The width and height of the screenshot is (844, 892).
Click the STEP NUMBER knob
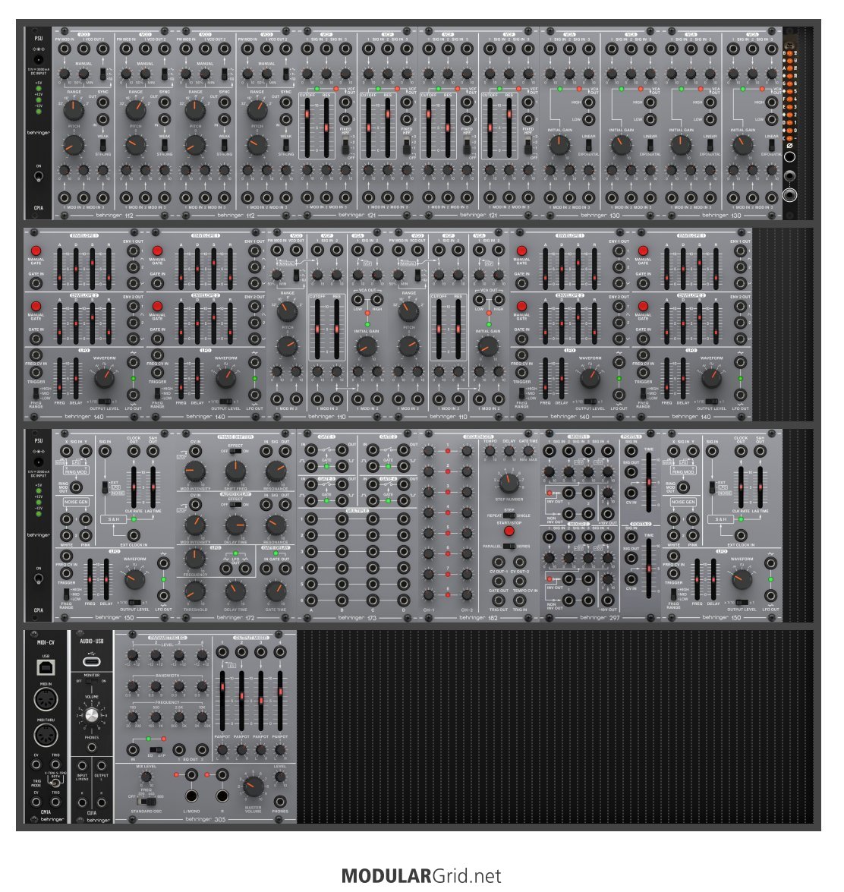[x=509, y=482]
